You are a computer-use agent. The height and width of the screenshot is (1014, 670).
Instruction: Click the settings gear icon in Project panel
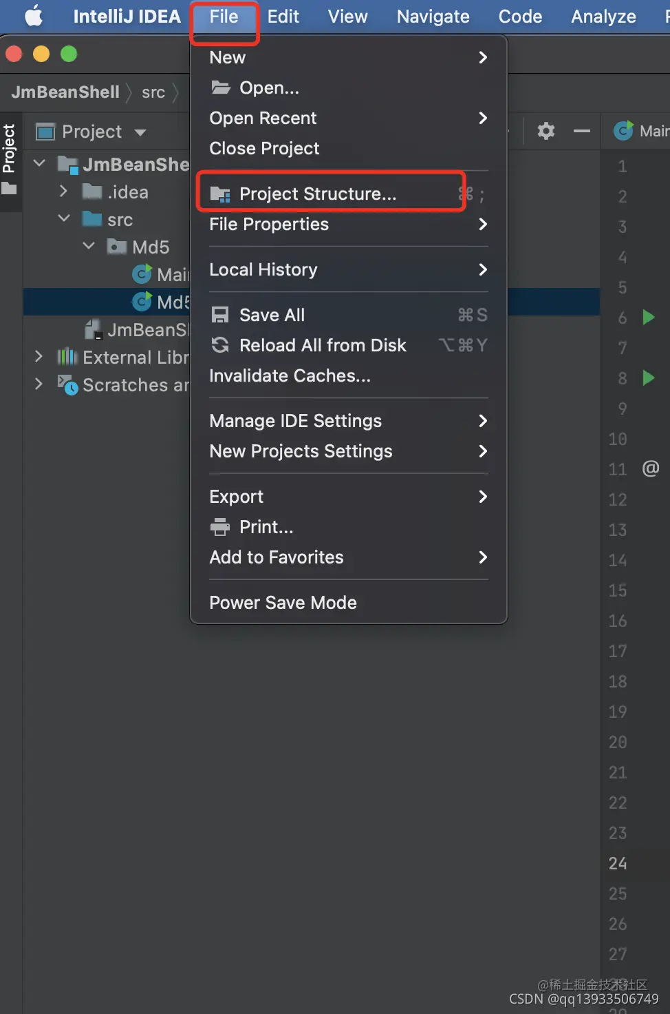(545, 131)
